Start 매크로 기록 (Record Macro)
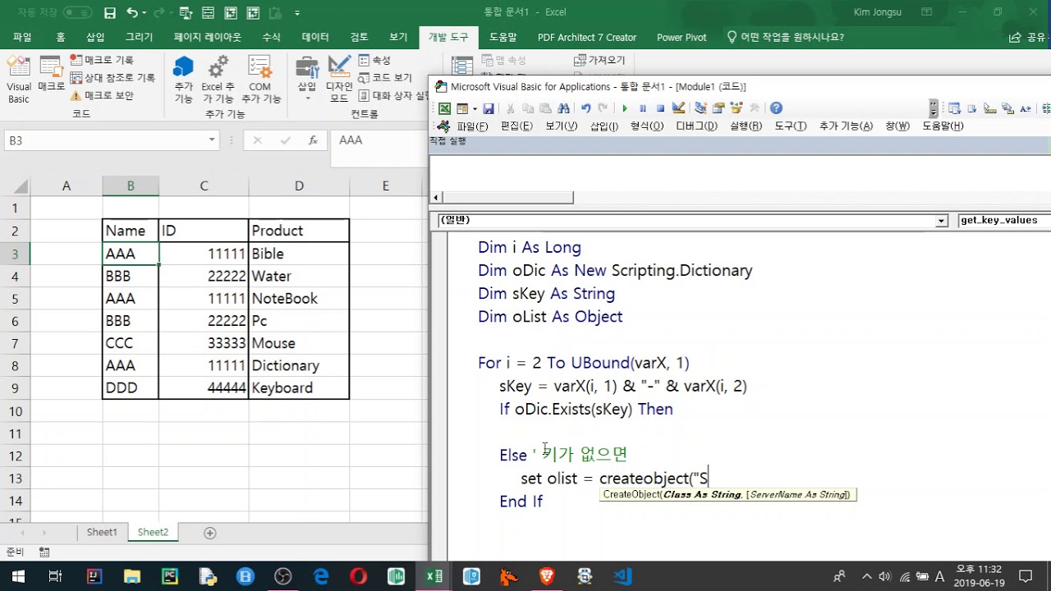The image size is (1051, 591). click(102, 60)
